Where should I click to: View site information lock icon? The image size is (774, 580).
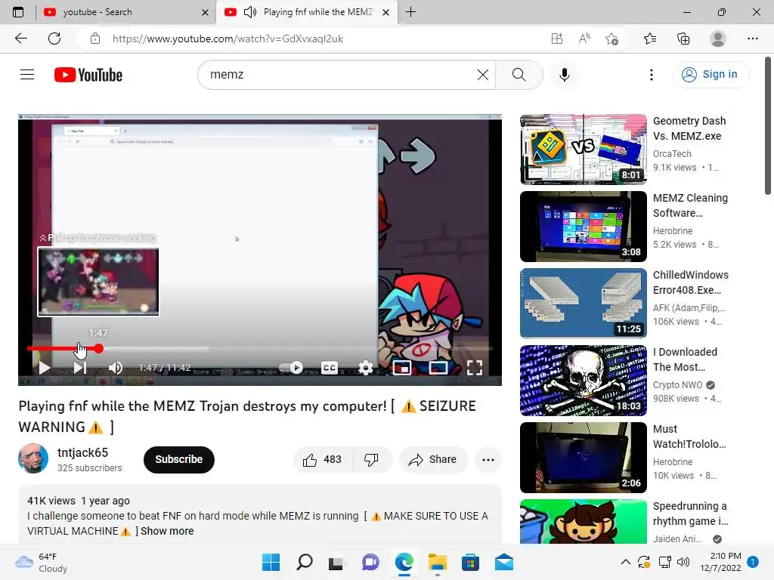pyautogui.click(x=95, y=39)
